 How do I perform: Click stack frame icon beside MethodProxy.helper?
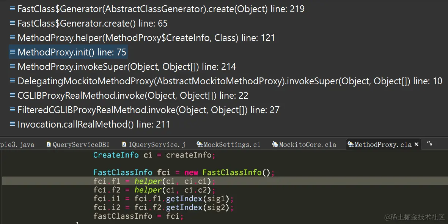12,38
